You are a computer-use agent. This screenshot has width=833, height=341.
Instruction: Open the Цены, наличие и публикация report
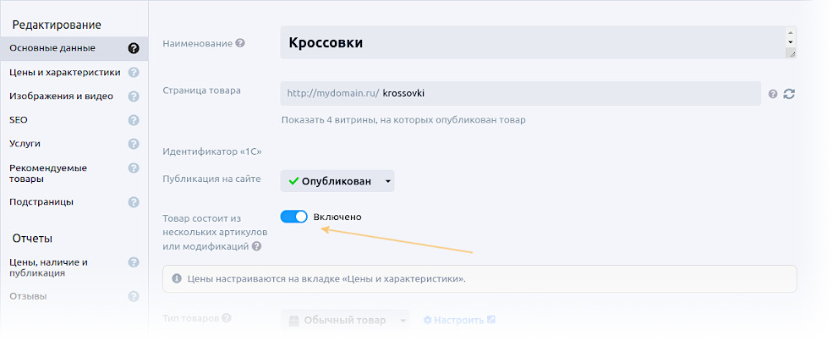49,267
